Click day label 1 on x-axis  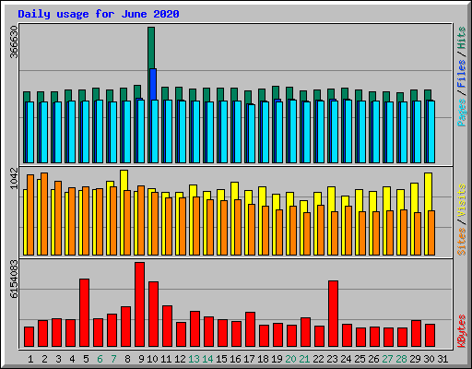pyautogui.click(x=30, y=359)
